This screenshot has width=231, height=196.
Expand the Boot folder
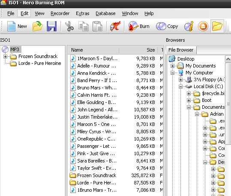point(189,100)
